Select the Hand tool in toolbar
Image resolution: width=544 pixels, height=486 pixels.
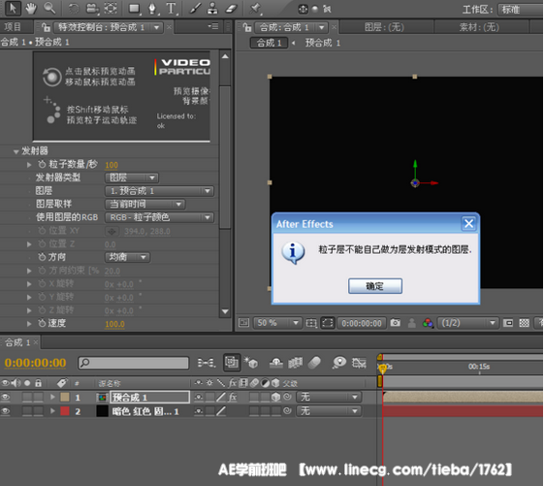[31, 9]
